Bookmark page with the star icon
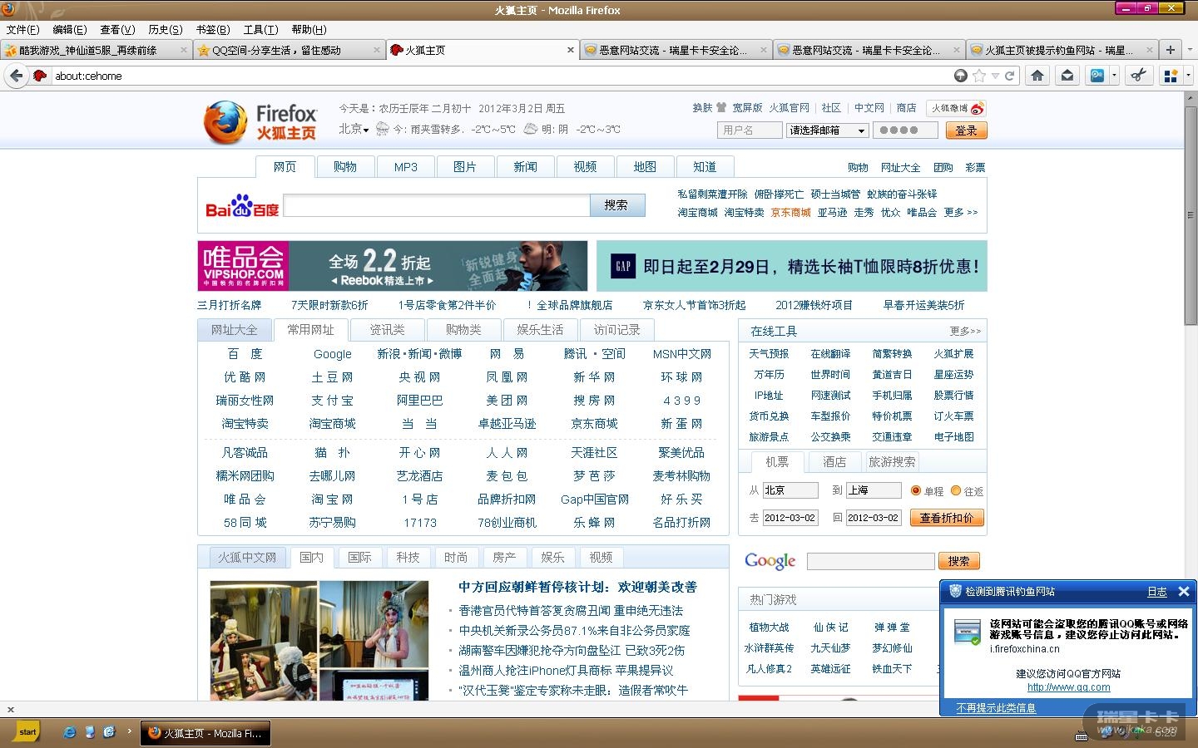The image size is (1198, 748). click(979, 76)
